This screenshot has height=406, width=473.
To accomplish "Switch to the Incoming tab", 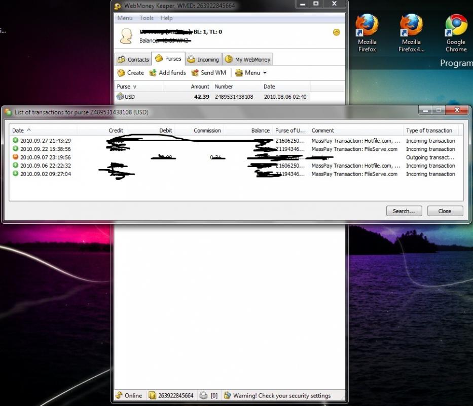I will tap(204, 59).
